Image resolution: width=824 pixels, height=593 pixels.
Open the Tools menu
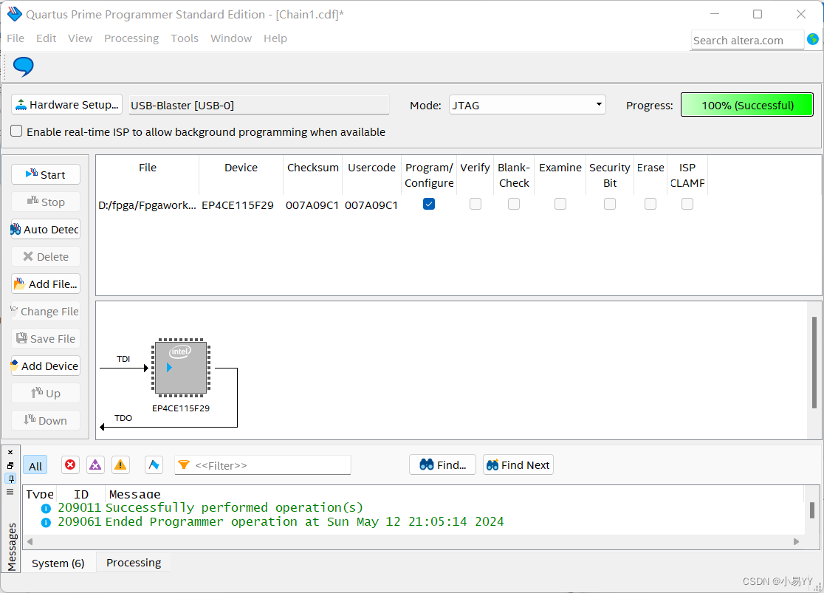click(x=185, y=38)
